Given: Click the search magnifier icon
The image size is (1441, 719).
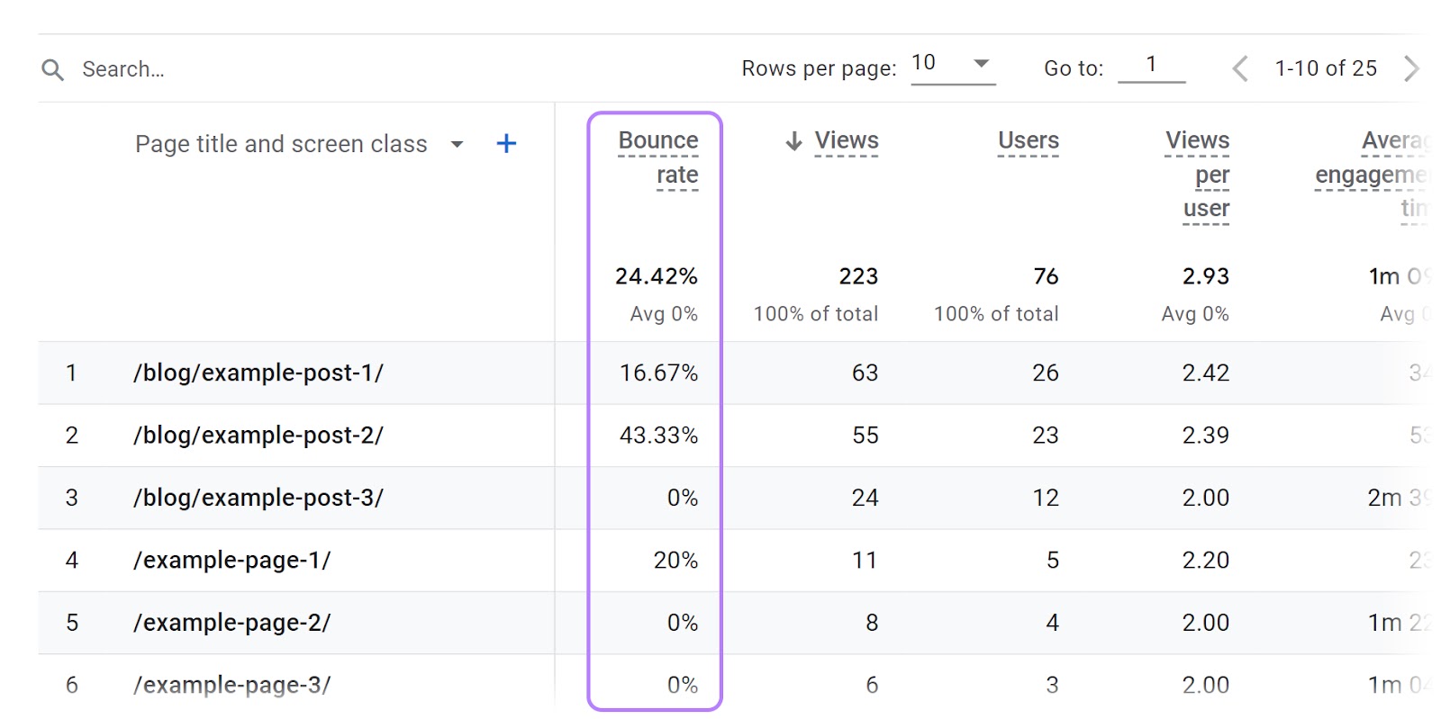Looking at the screenshot, I should coord(52,68).
